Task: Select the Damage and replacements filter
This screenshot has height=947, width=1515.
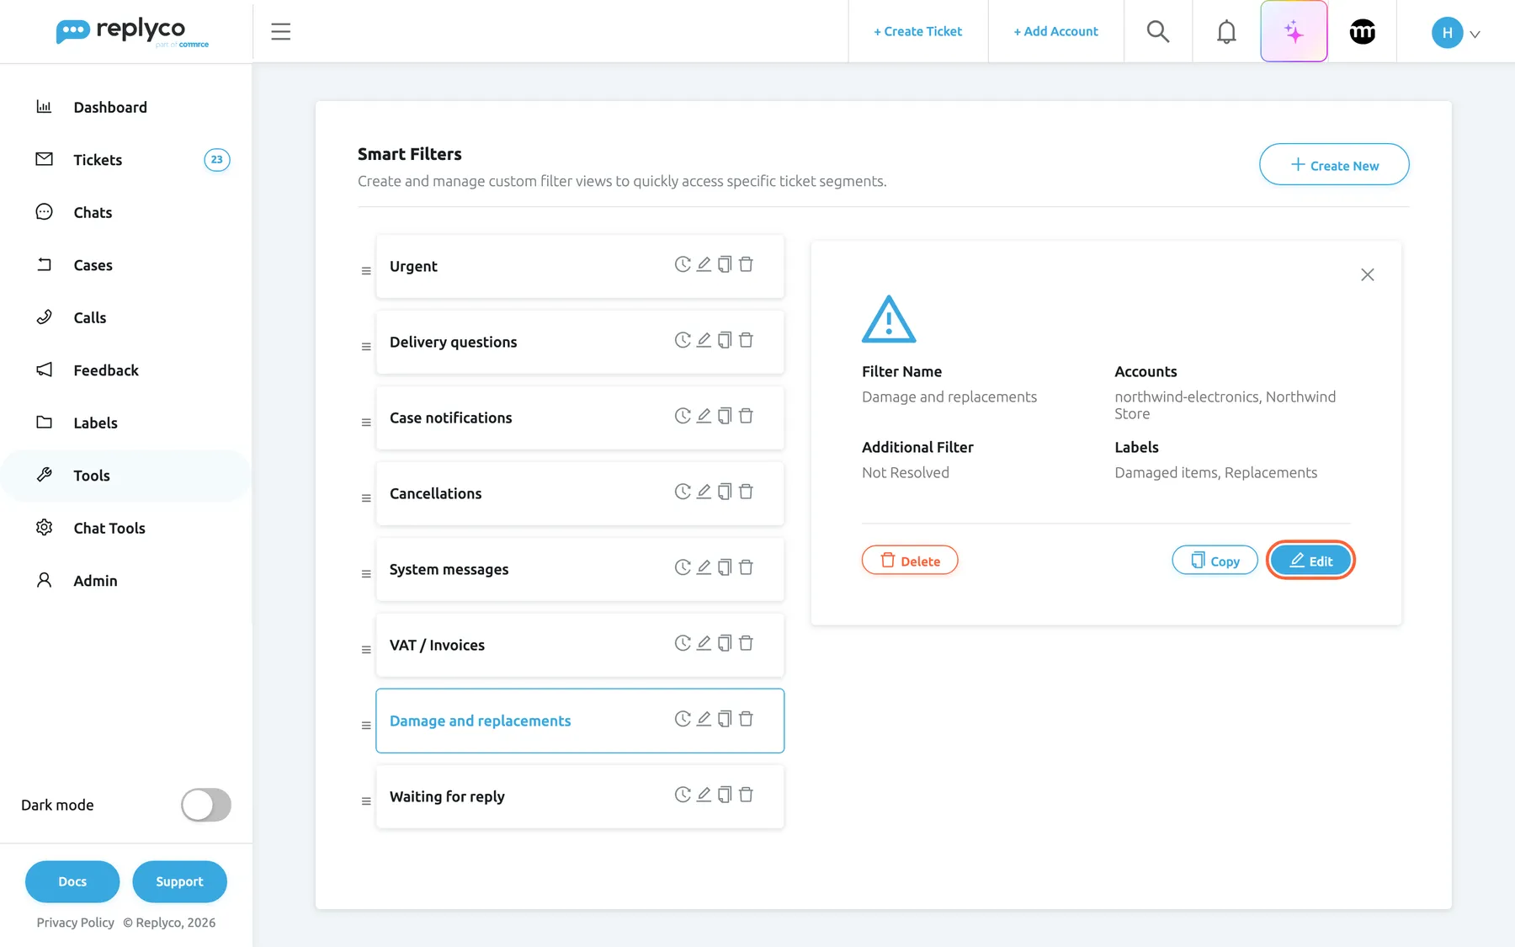Action: 580,721
